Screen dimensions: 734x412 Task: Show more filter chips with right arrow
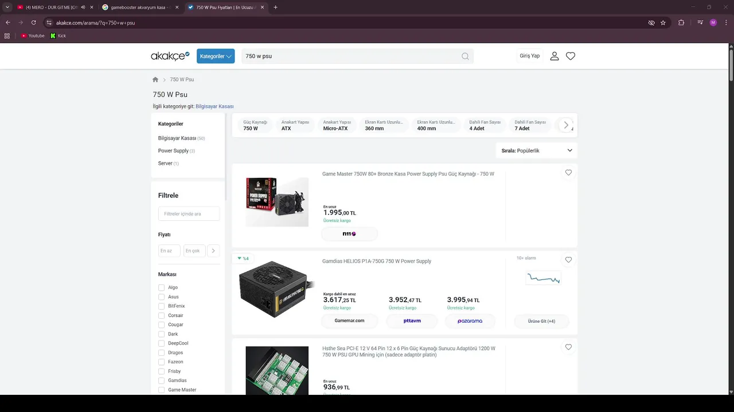tap(566, 125)
